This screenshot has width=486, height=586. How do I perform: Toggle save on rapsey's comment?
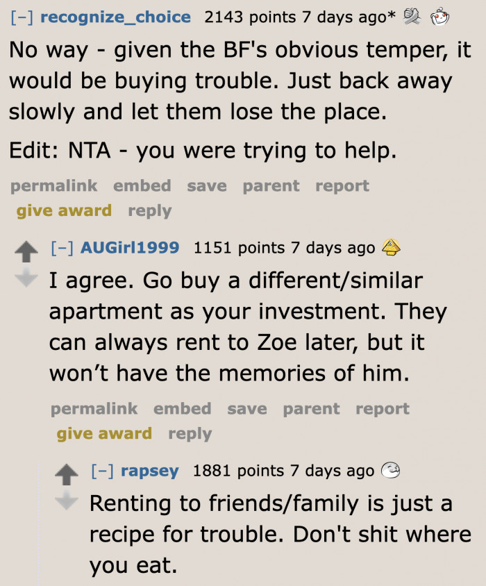click(x=287, y=584)
